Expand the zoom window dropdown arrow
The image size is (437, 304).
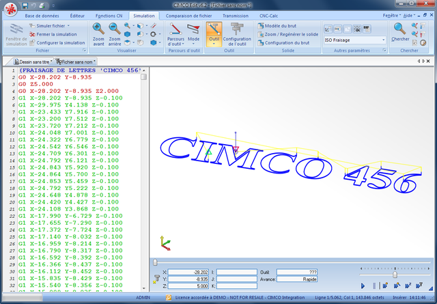coord(134,26)
